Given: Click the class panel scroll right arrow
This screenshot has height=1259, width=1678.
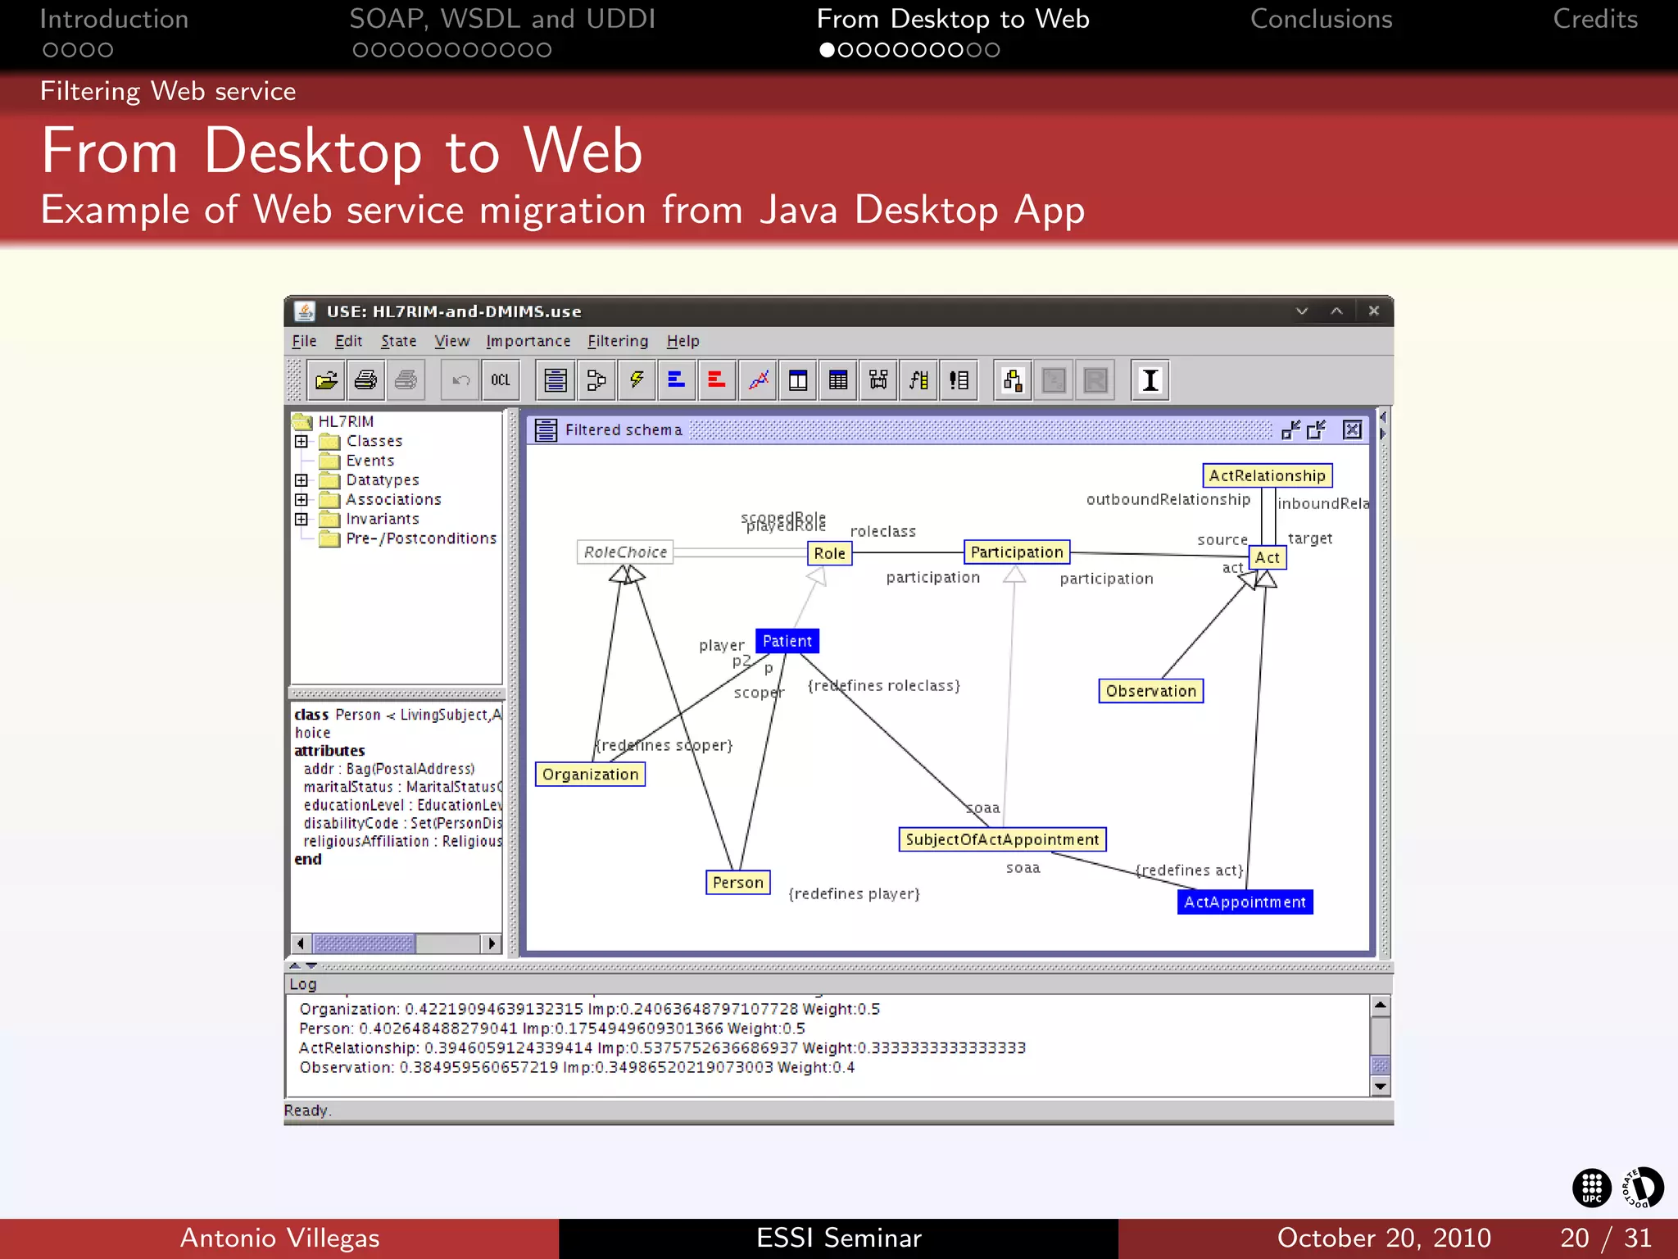Looking at the screenshot, I should point(491,943).
